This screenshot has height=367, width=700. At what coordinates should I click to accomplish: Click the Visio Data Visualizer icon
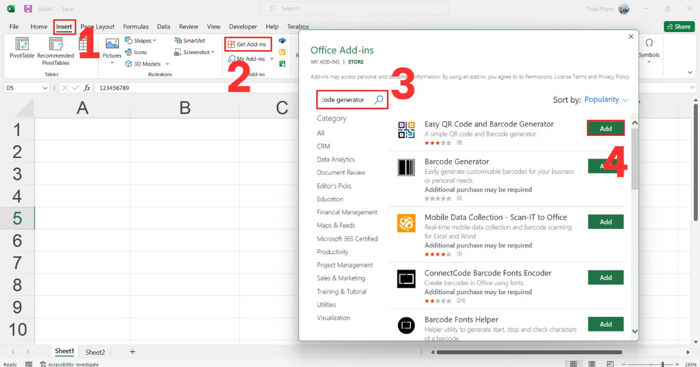point(282,40)
